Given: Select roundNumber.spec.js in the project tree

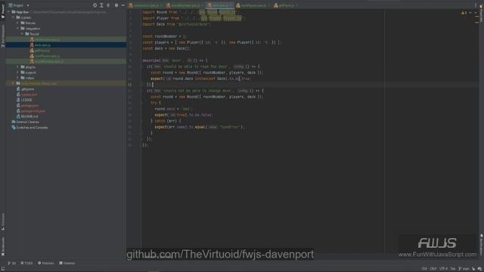Looking at the screenshot, I should point(66,61).
